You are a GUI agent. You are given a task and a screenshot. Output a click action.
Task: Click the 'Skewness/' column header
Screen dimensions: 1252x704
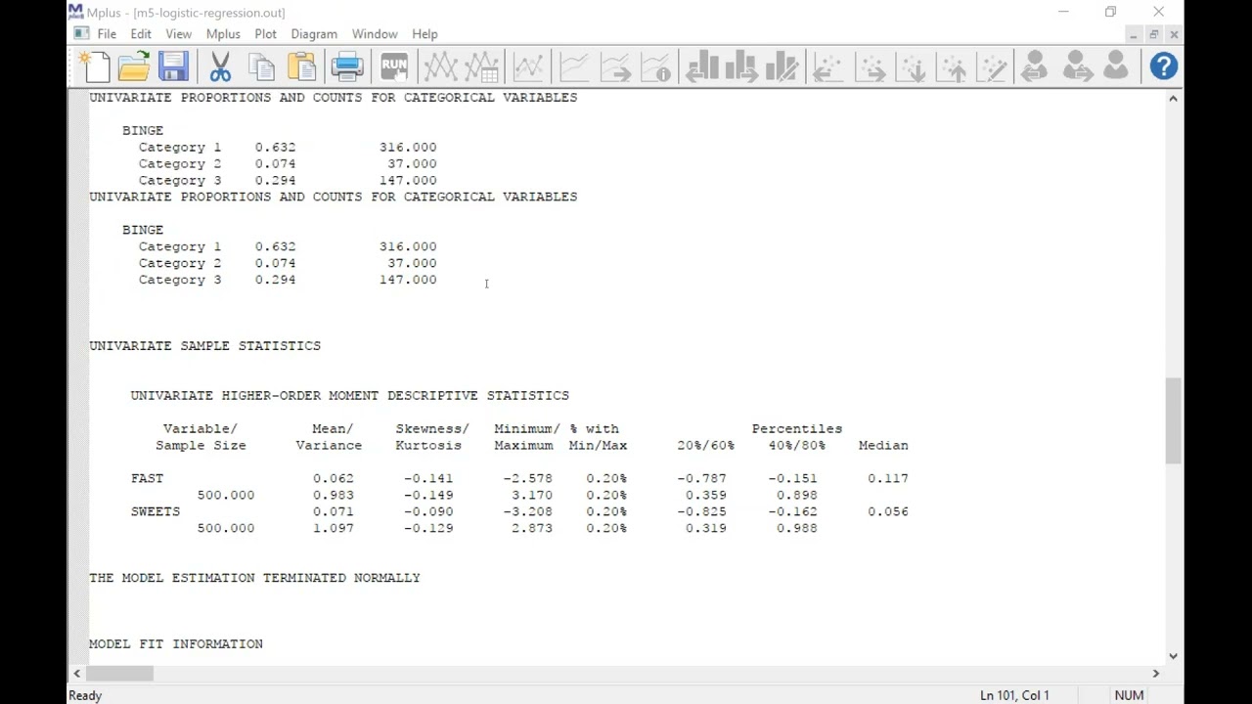[x=432, y=428]
